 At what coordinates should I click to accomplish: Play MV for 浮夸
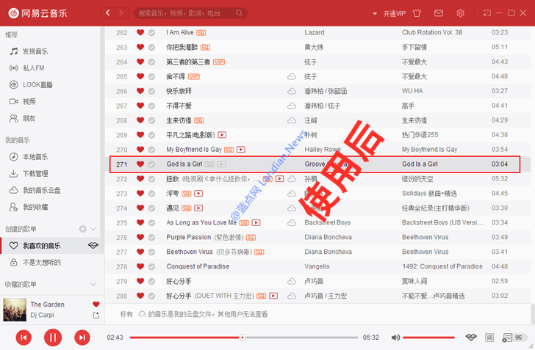[x=198, y=194]
